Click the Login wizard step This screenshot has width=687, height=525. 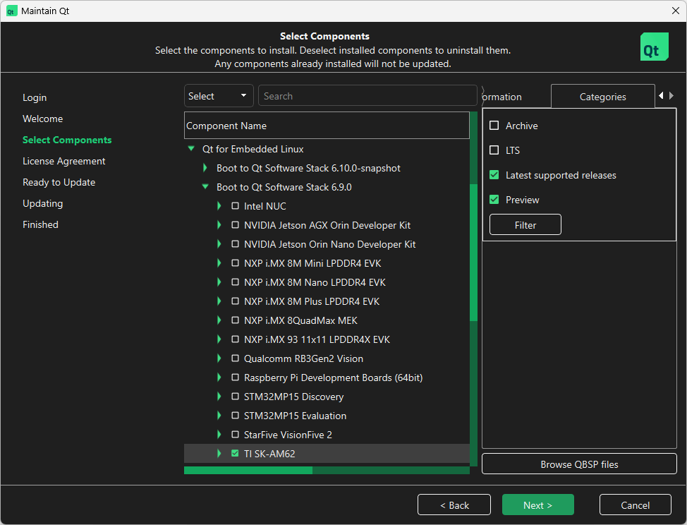(35, 97)
